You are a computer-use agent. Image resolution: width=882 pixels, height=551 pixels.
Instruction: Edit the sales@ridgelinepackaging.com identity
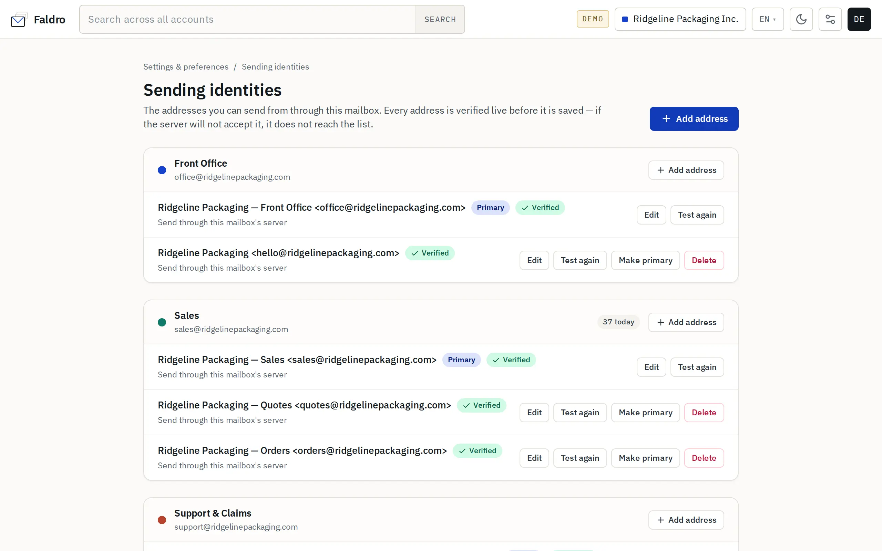click(x=651, y=367)
